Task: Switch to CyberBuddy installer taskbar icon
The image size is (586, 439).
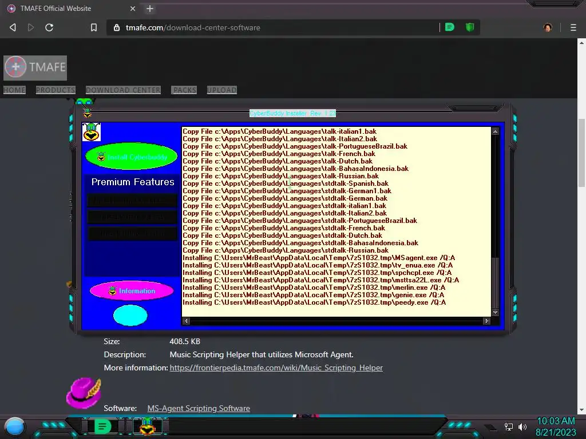Action: 148,426
